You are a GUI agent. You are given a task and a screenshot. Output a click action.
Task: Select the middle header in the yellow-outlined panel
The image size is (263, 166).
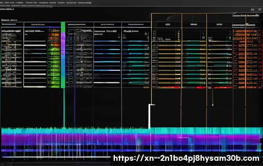(x=194, y=25)
